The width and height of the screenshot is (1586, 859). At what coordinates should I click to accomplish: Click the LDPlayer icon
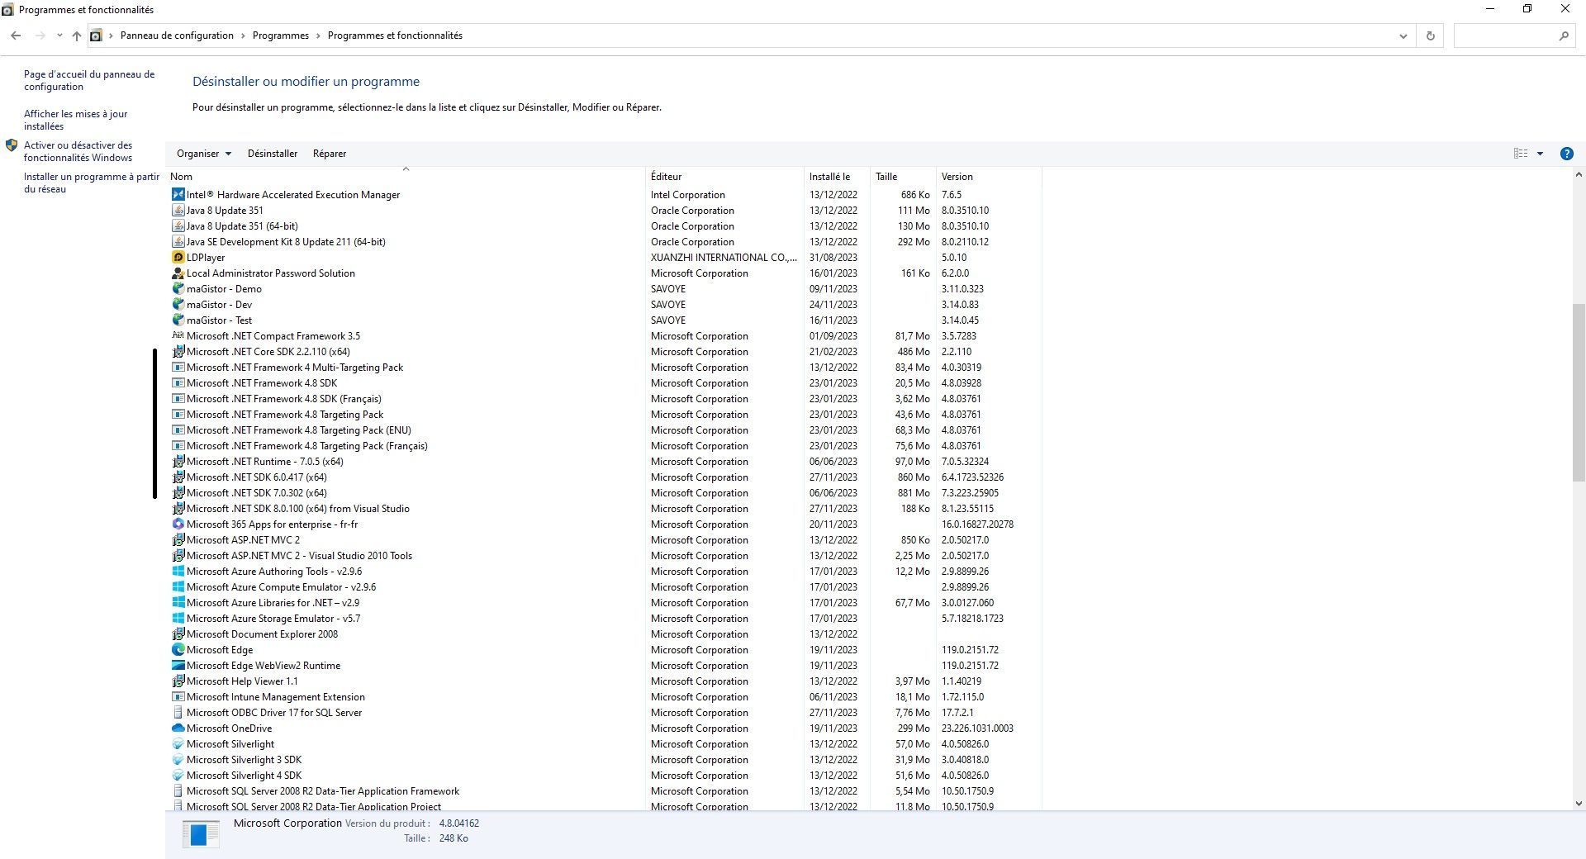[x=178, y=258]
